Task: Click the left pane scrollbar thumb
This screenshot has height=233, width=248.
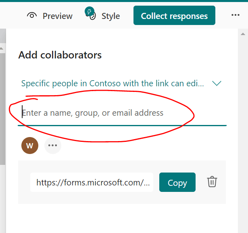Action: click(x=2, y=109)
